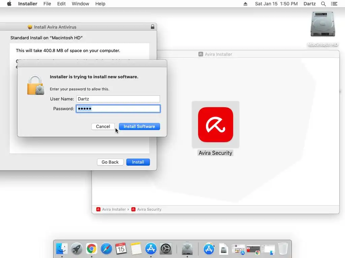Click the date and time in menu bar
The width and height of the screenshot is (345, 258).
(x=276, y=4)
